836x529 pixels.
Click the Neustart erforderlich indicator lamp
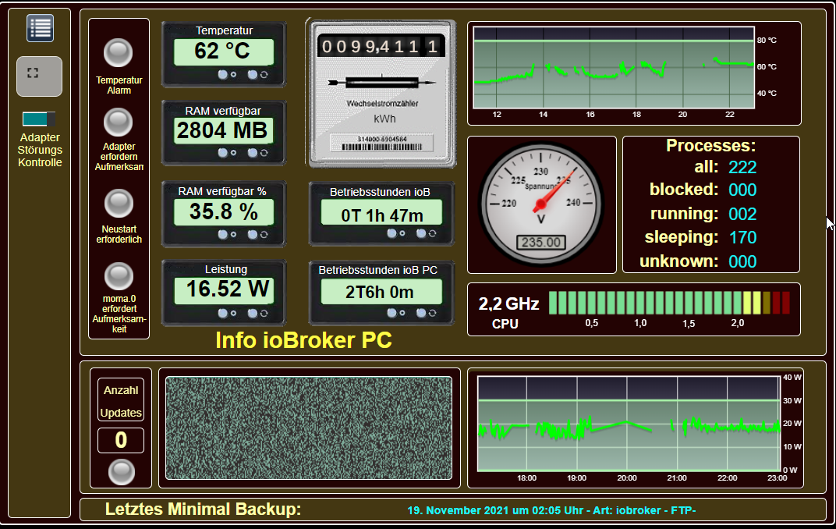[119, 203]
